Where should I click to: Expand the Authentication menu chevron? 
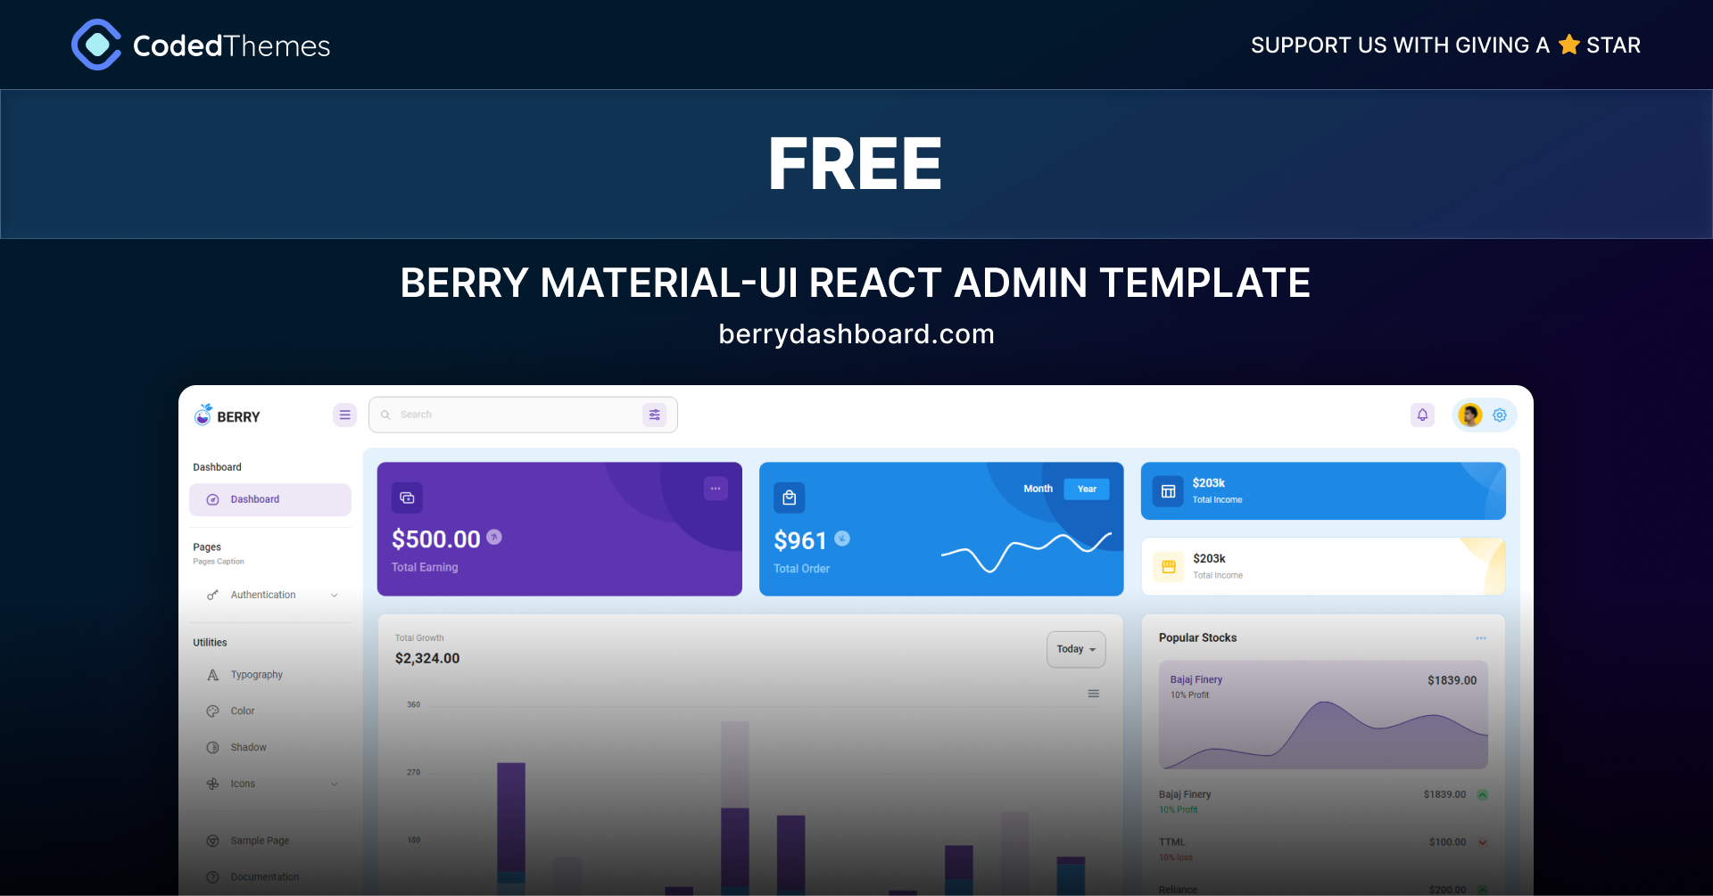point(335,596)
